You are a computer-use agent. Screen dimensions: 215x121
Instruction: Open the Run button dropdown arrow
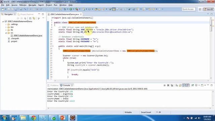(x=74, y=9)
